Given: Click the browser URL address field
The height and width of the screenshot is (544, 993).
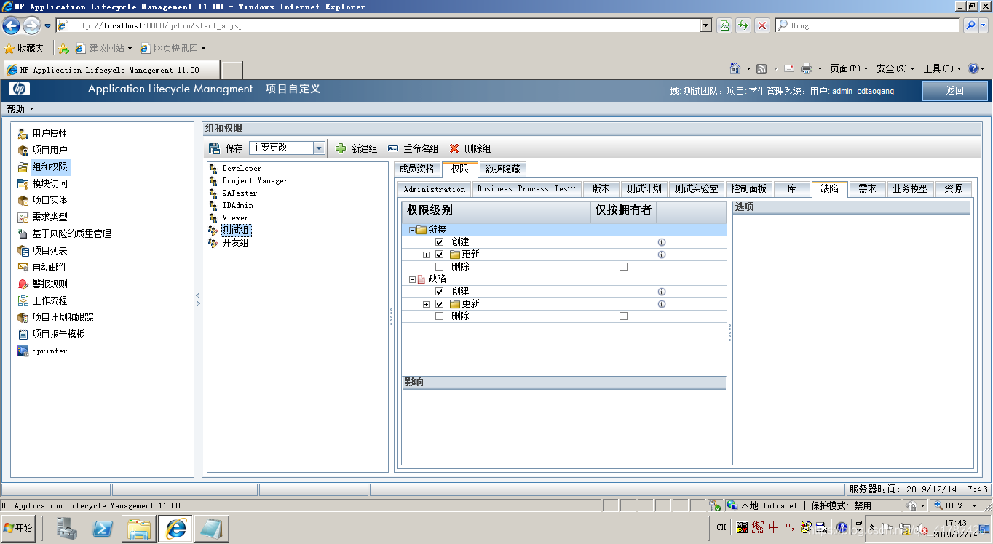Looking at the screenshot, I should click(x=378, y=25).
